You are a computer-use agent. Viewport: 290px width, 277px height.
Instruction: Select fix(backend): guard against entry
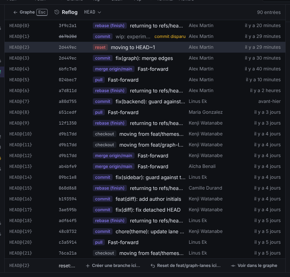[x=145, y=101]
